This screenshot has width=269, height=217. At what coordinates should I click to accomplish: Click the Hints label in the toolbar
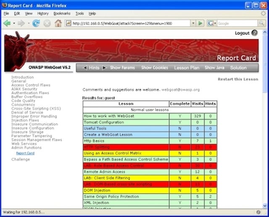pyautogui.click(x=94, y=68)
